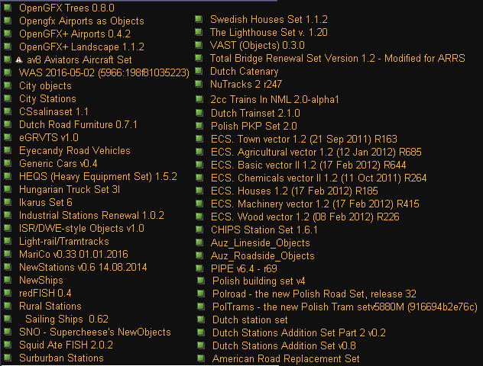Click green square beside City objects
The image size is (483, 366).
click(8, 85)
